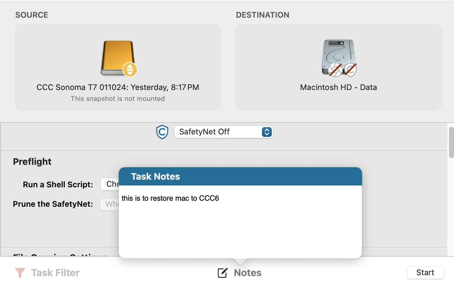Click the red Task Filter funnel icon
The image size is (454, 284).
(20, 272)
